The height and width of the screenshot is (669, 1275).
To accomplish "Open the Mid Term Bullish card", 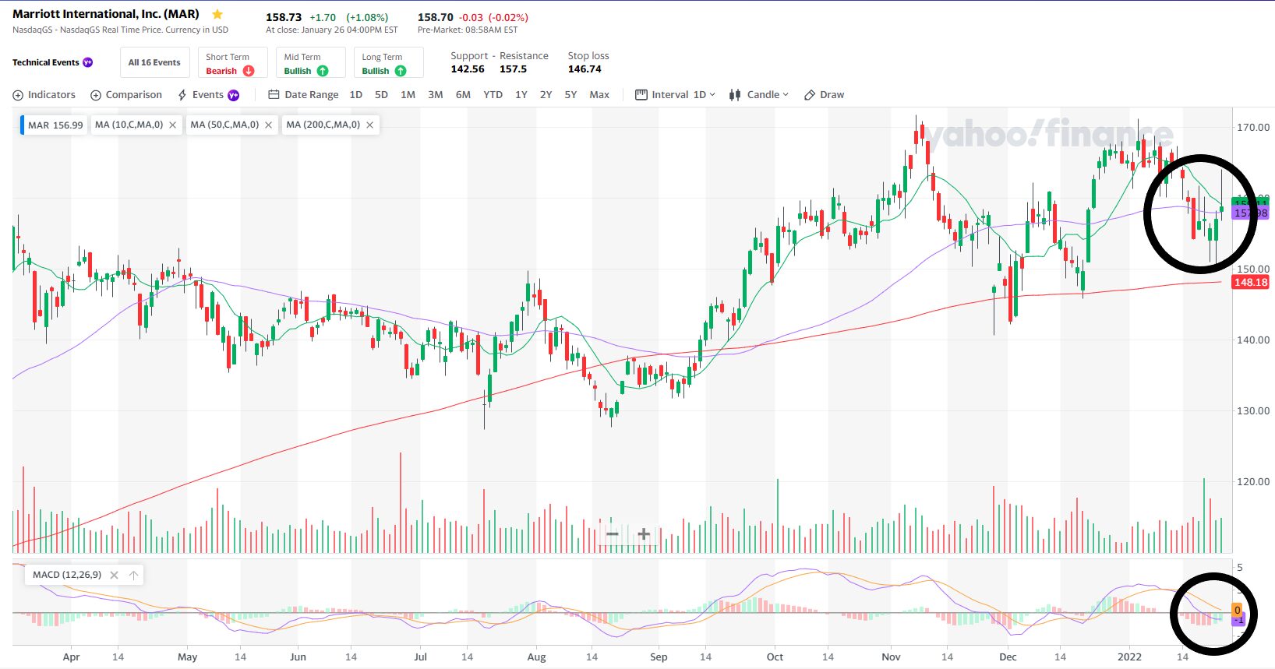I will pos(310,62).
